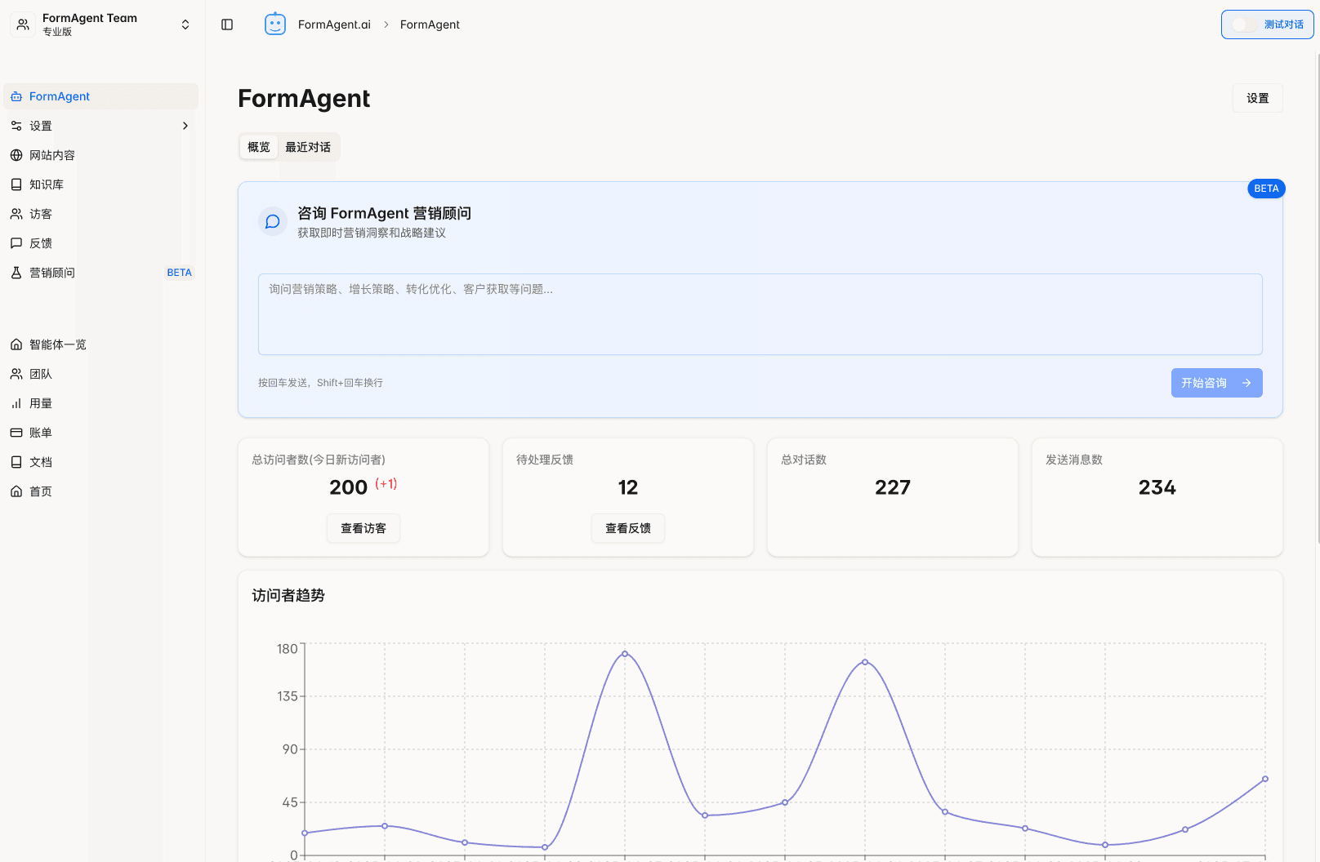The height and width of the screenshot is (862, 1320).
Task: Click the arrow icon on 开始咨询 button
Action: [1246, 383]
